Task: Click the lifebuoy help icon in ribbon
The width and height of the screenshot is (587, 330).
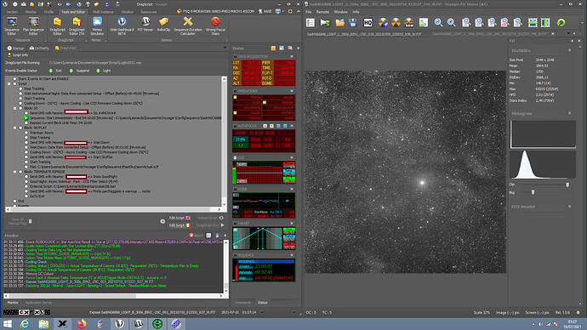Action: click(290, 12)
